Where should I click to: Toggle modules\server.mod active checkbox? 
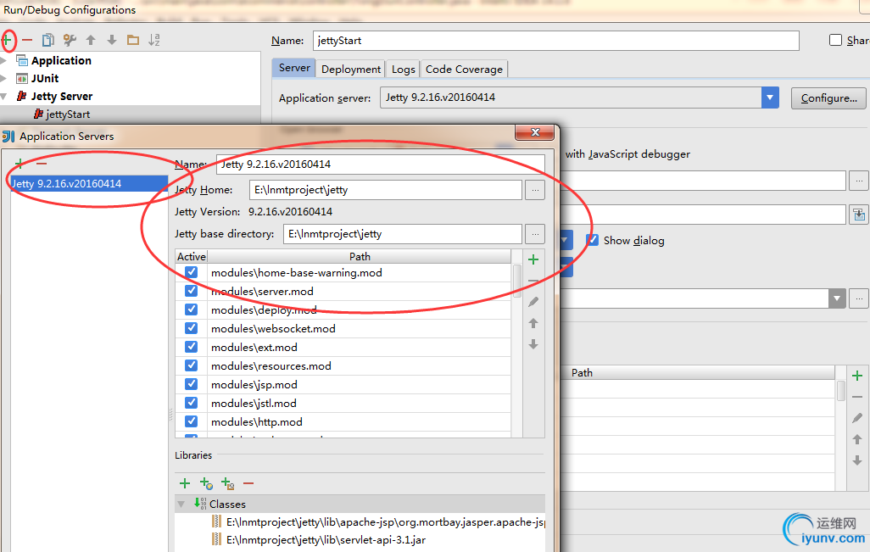pyautogui.click(x=192, y=291)
